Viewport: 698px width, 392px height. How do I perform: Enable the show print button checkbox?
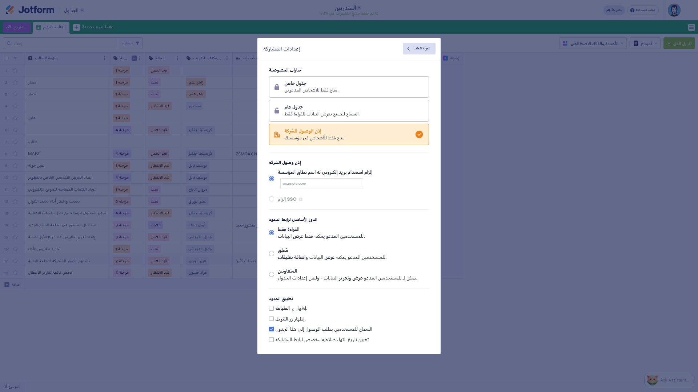click(271, 309)
